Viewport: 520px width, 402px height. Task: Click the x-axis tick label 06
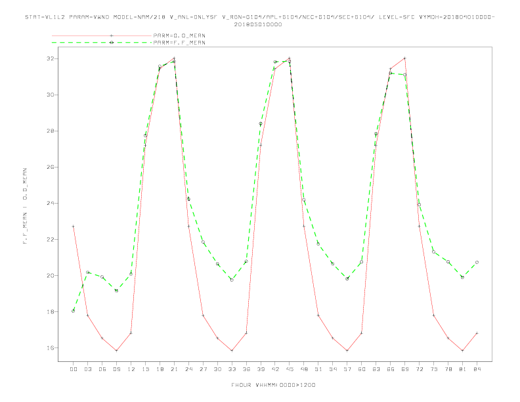[102, 369]
